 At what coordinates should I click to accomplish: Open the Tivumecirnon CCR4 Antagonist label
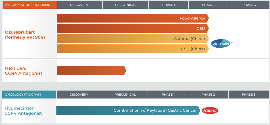point(23,111)
